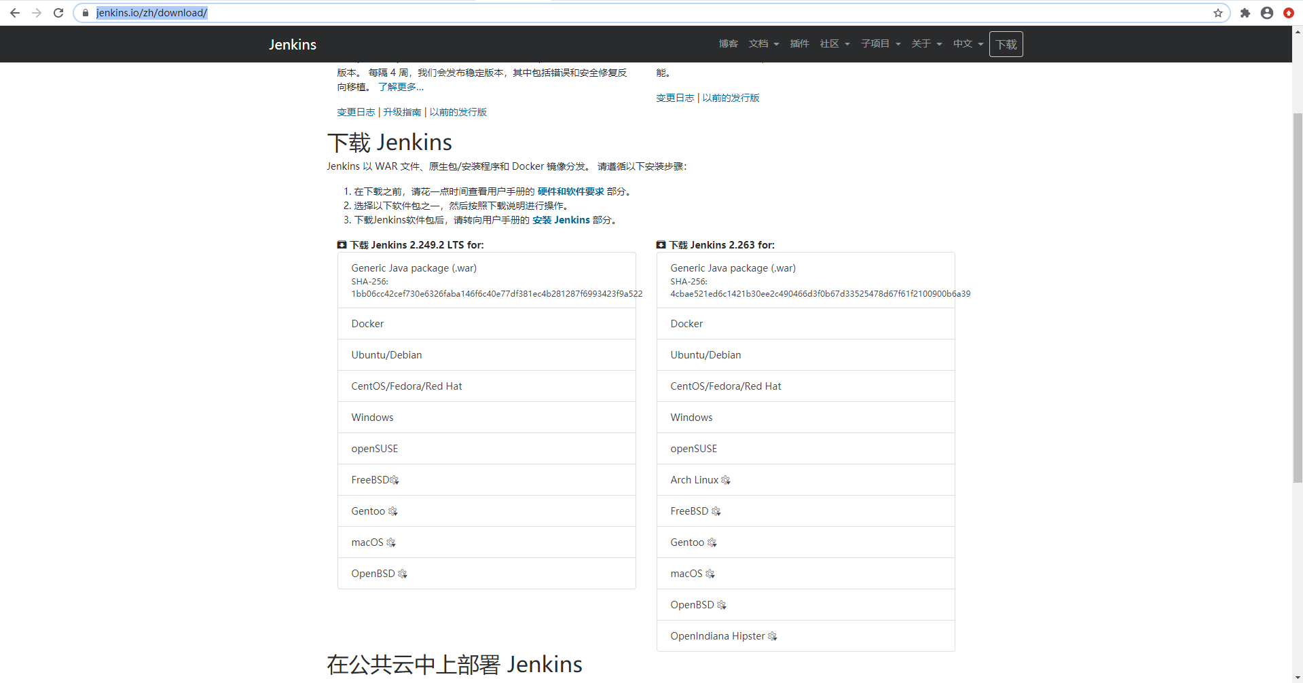Click the download icon beside Jenkins 2.249.2 LTS
Screen dimensions: 1303x683
[342, 245]
